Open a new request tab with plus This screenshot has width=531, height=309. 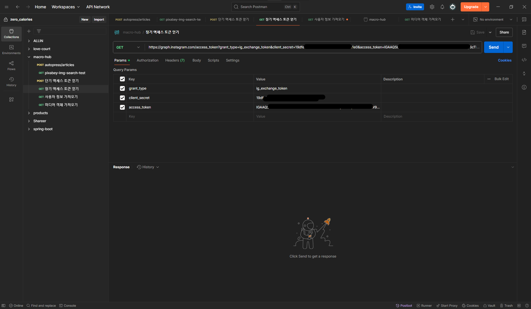click(453, 19)
